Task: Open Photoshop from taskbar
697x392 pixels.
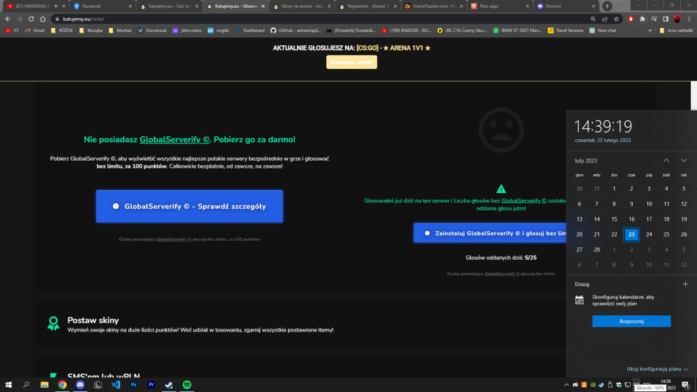Action: (133, 385)
